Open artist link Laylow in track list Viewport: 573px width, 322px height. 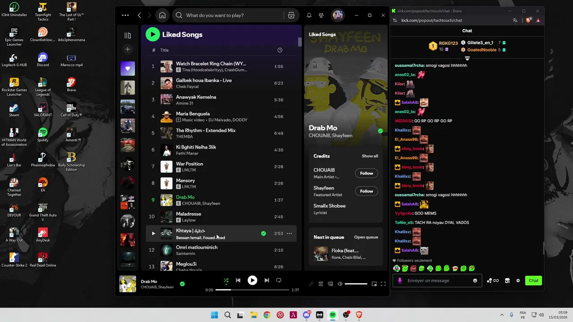pyautogui.click(x=189, y=220)
